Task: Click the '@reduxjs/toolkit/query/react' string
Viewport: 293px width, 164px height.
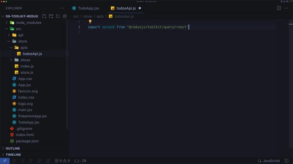Action: pos(157,27)
